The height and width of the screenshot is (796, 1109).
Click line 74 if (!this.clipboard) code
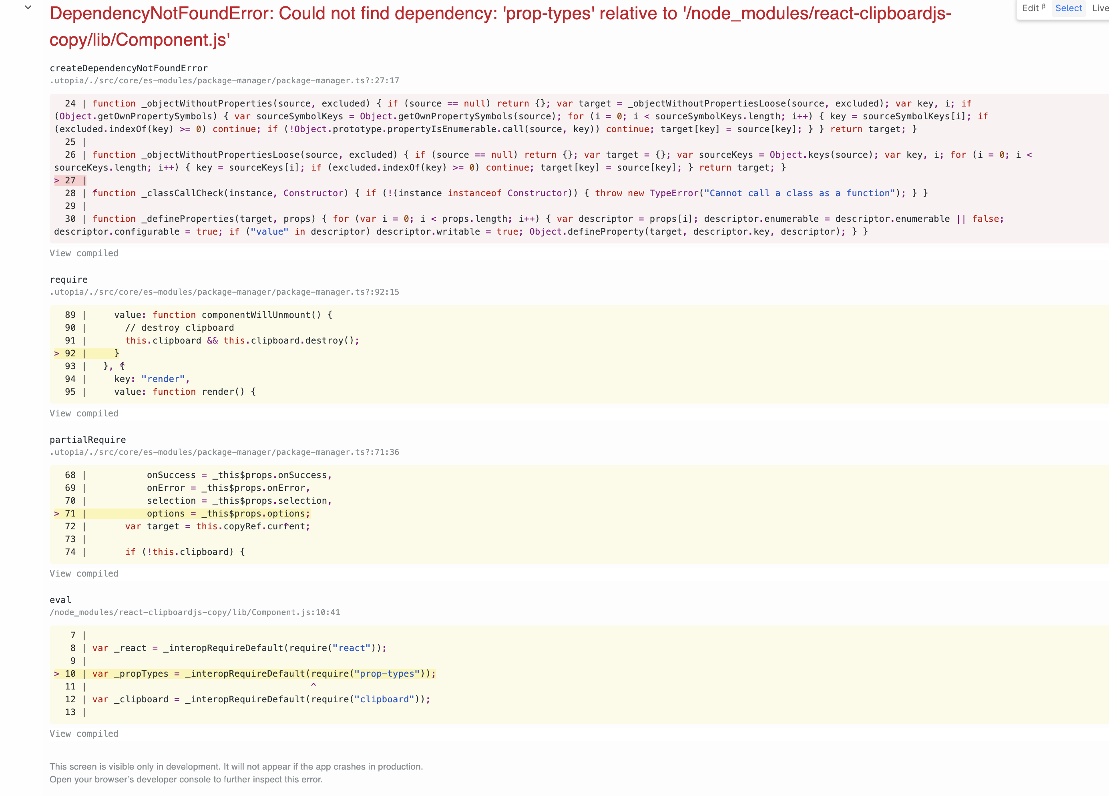185,552
